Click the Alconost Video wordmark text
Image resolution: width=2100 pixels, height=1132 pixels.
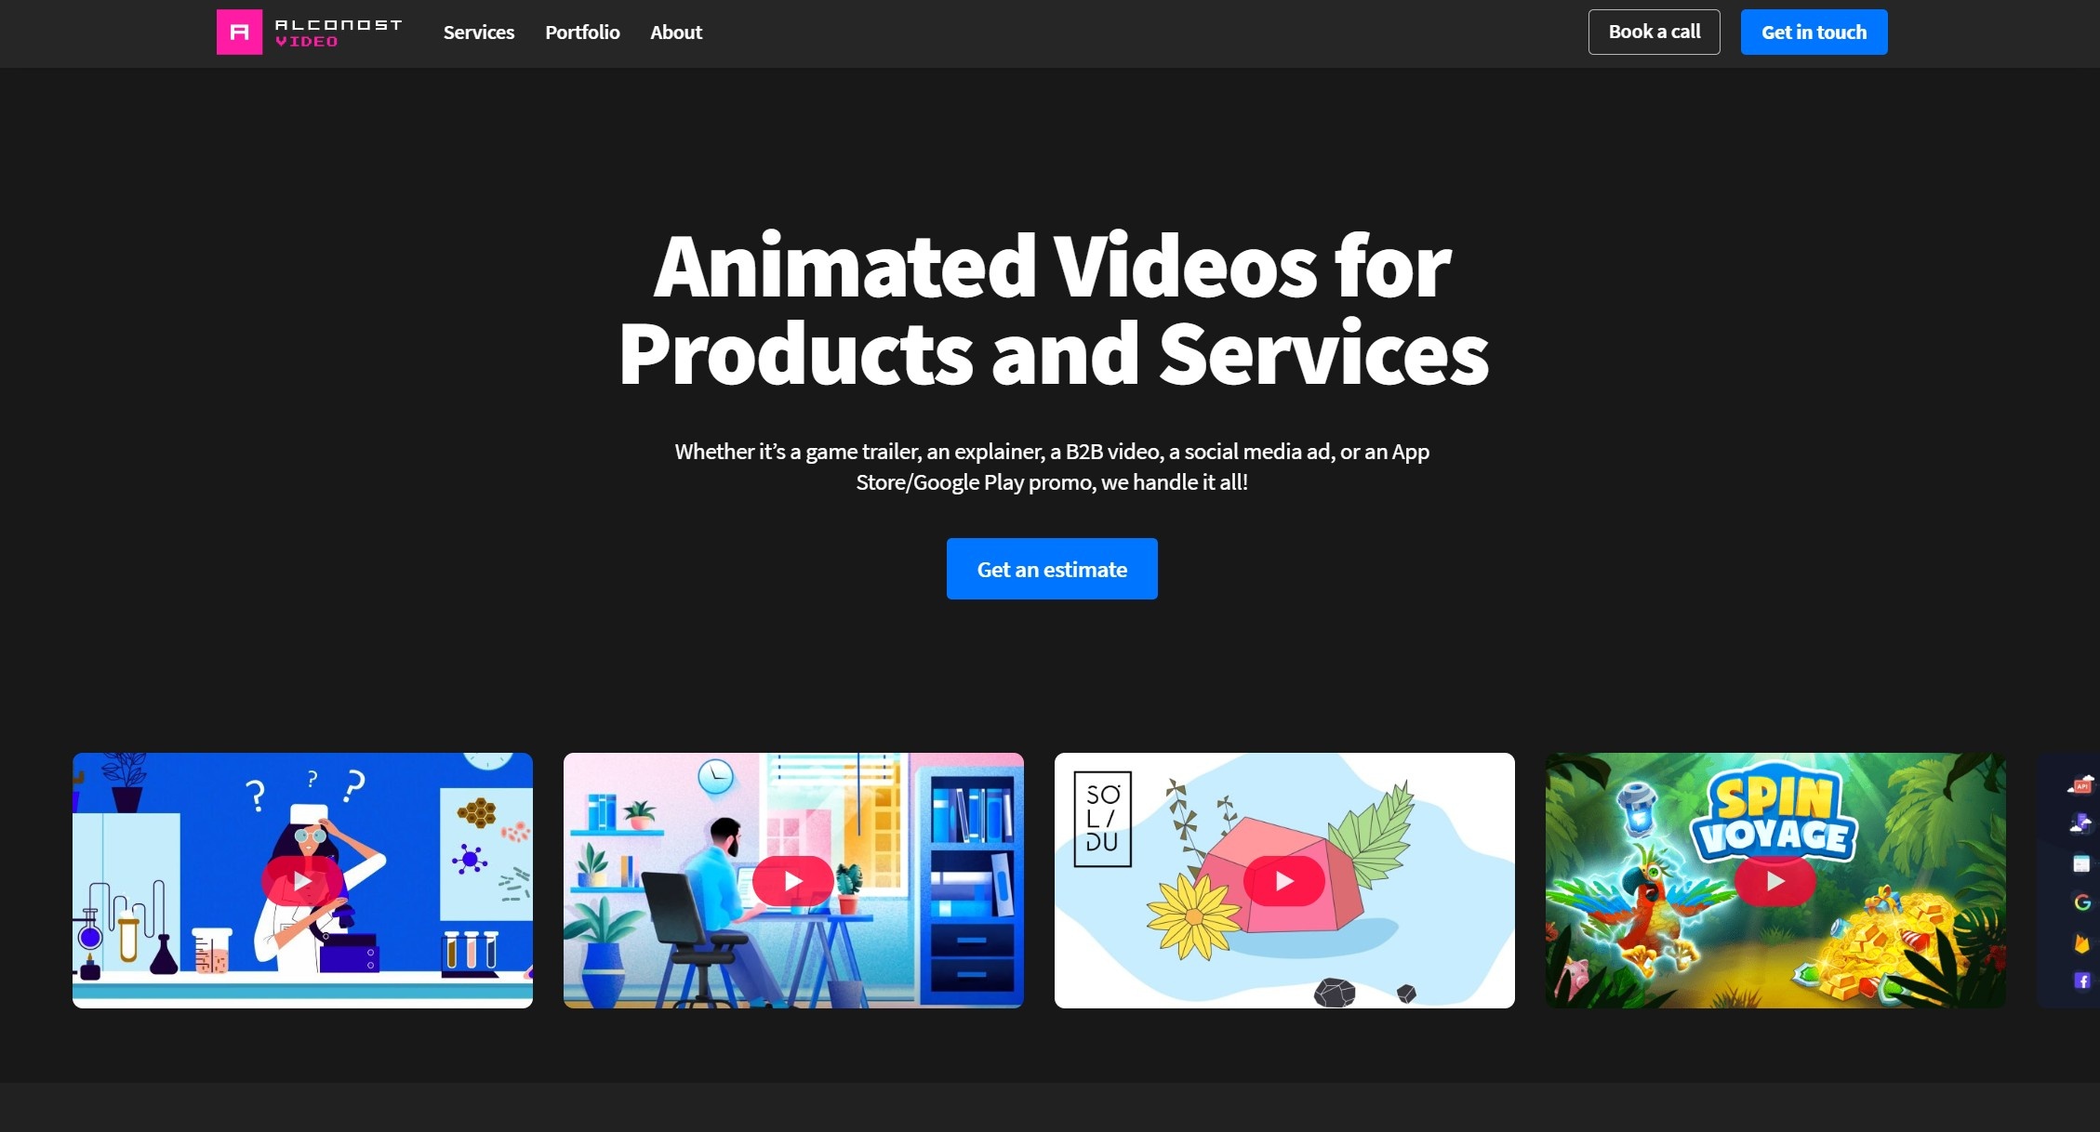(x=339, y=33)
